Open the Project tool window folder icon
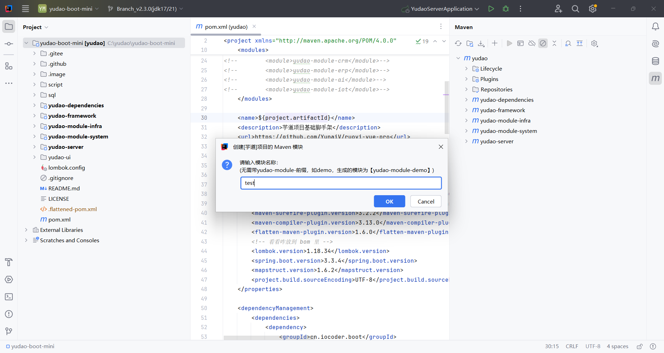Viewport: 664px width, 353px height. (x=9, y=27)
